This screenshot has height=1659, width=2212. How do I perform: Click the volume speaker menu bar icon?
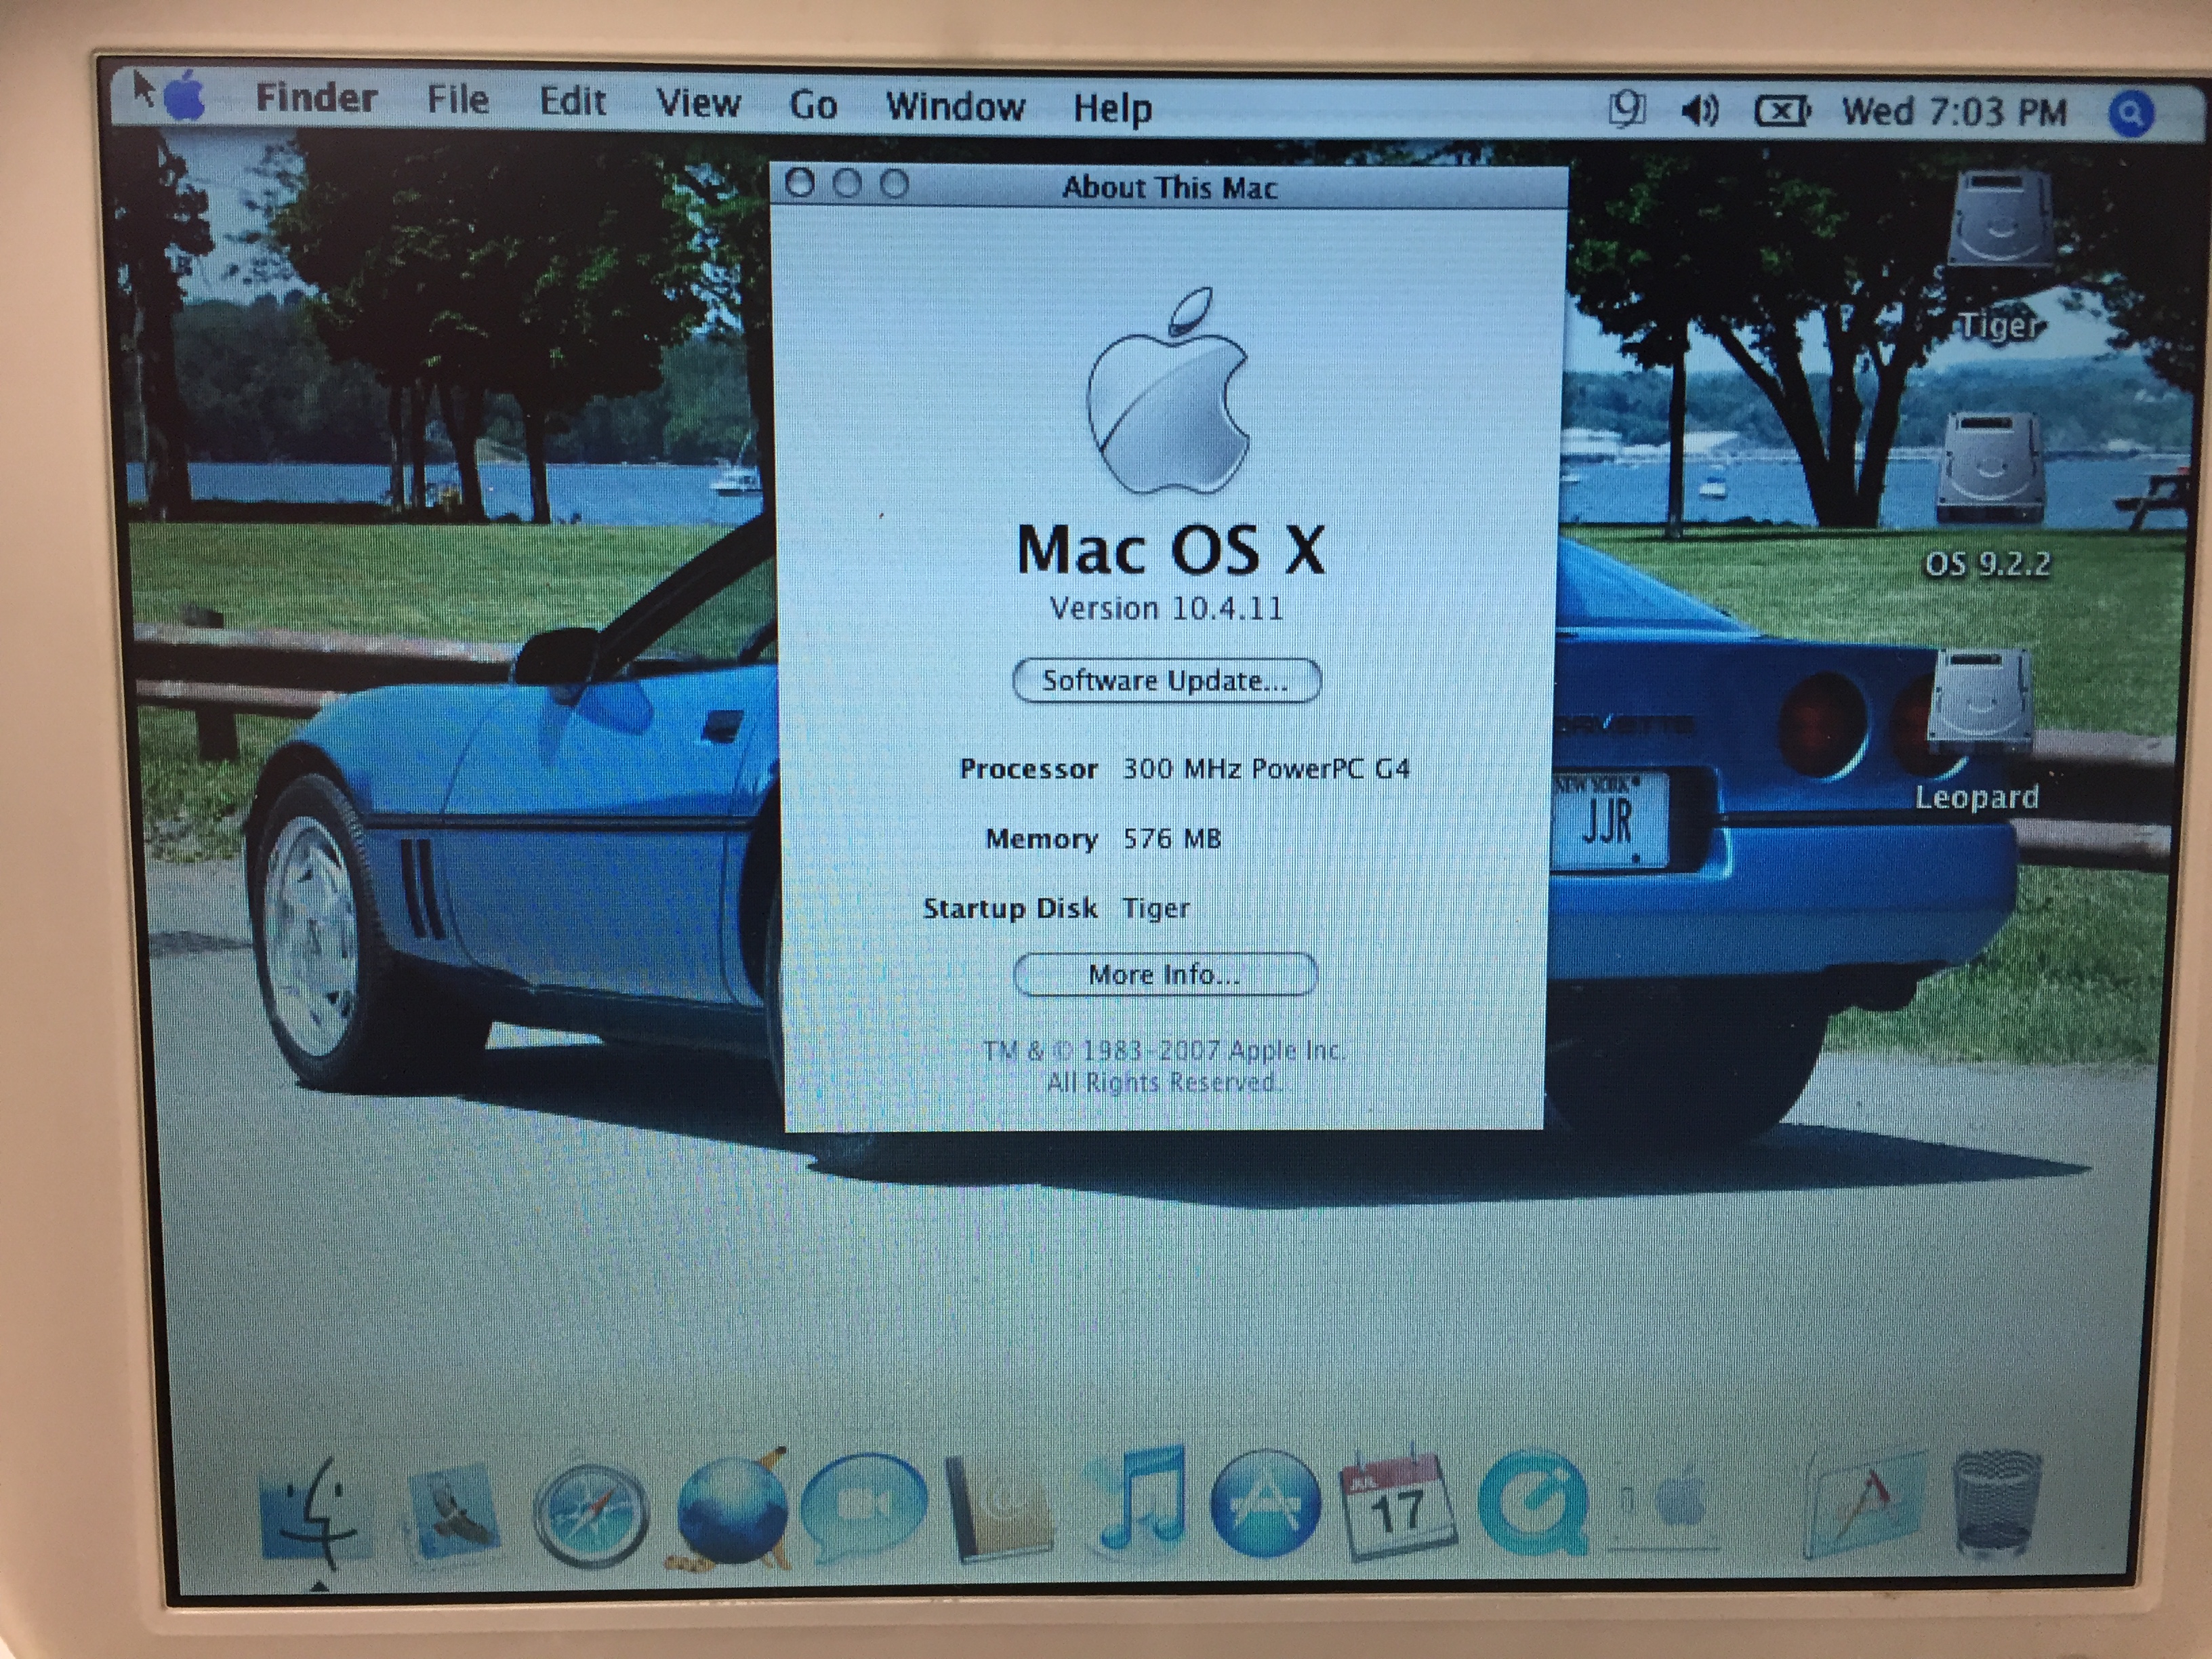pyautogui.click(x=1700, y=110)
